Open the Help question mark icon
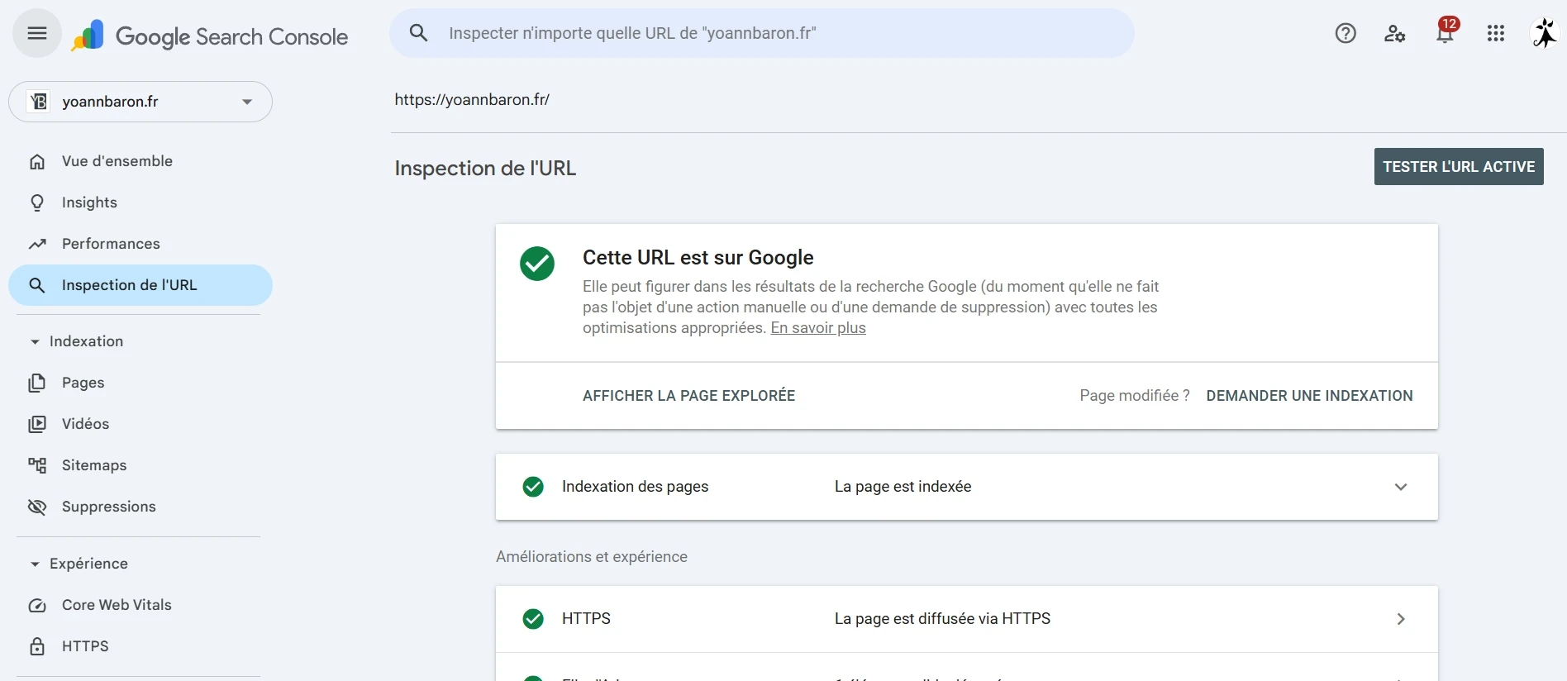The height and width of the screenshot is (681, 1567). click(1346, 33)
